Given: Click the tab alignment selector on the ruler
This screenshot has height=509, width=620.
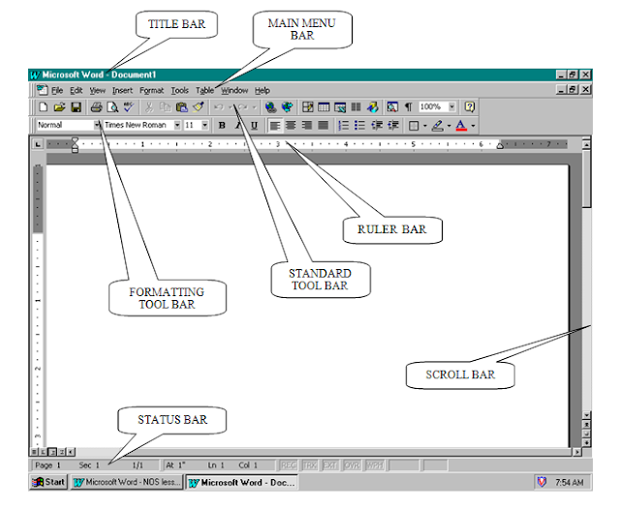Looking at the screenshot, I should [38, 144].
